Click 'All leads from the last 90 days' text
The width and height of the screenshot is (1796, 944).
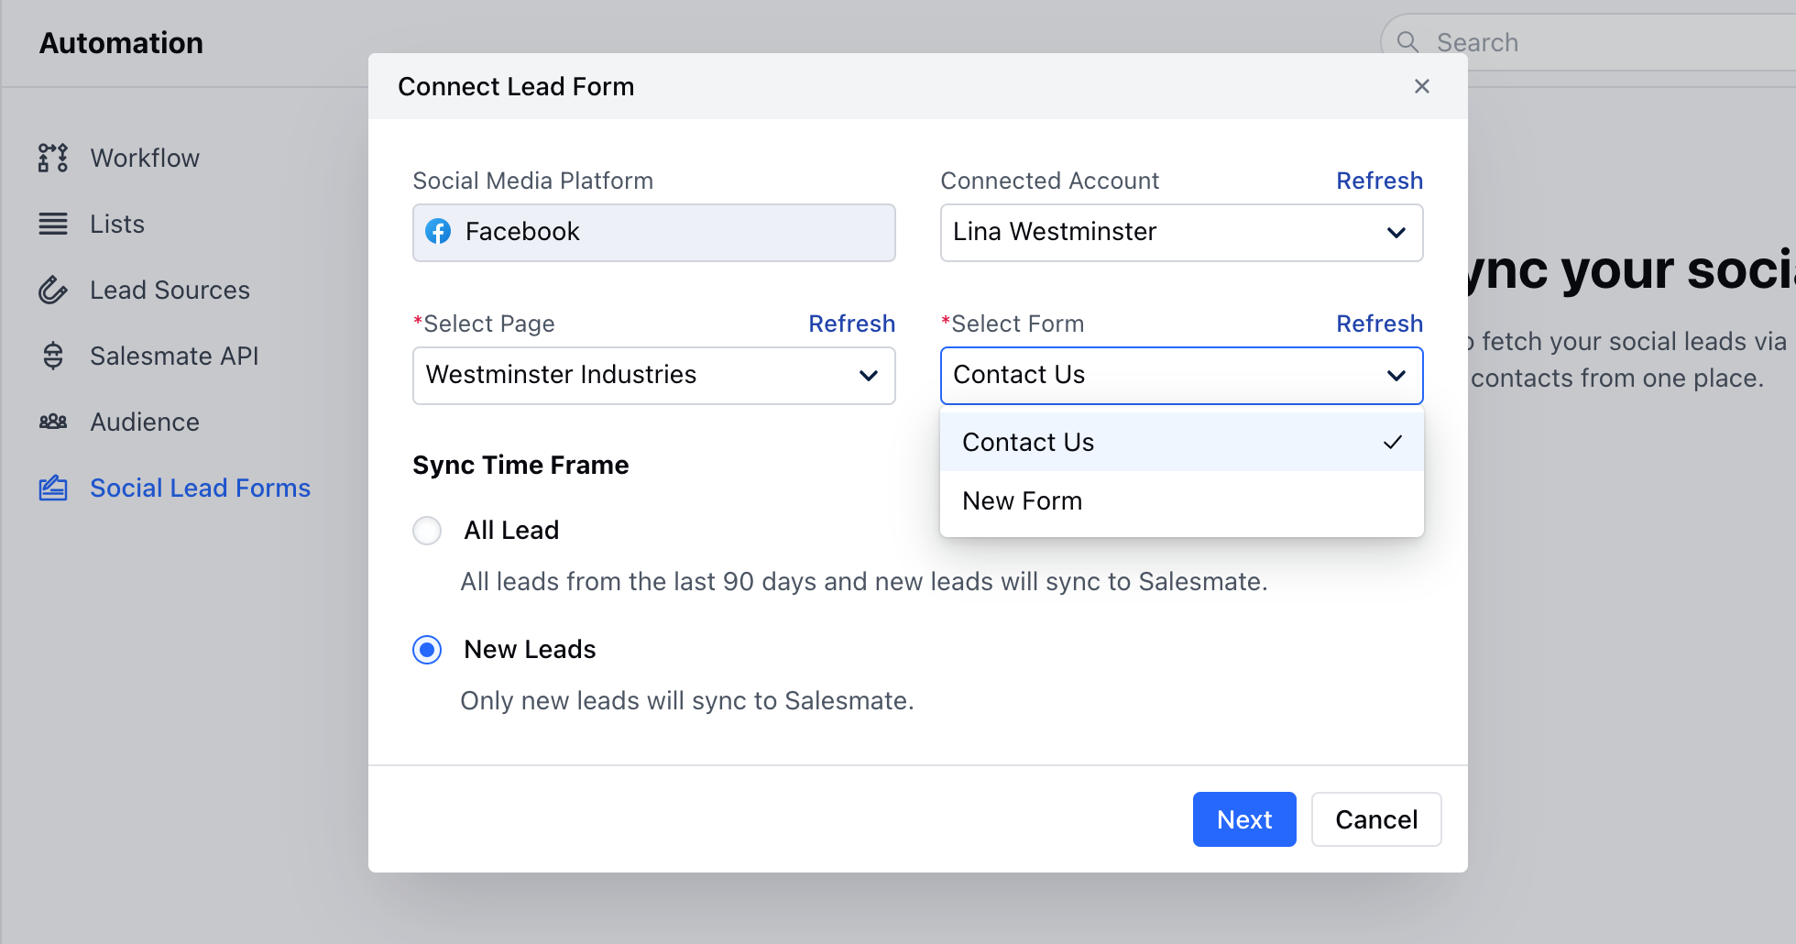[864, 582]
